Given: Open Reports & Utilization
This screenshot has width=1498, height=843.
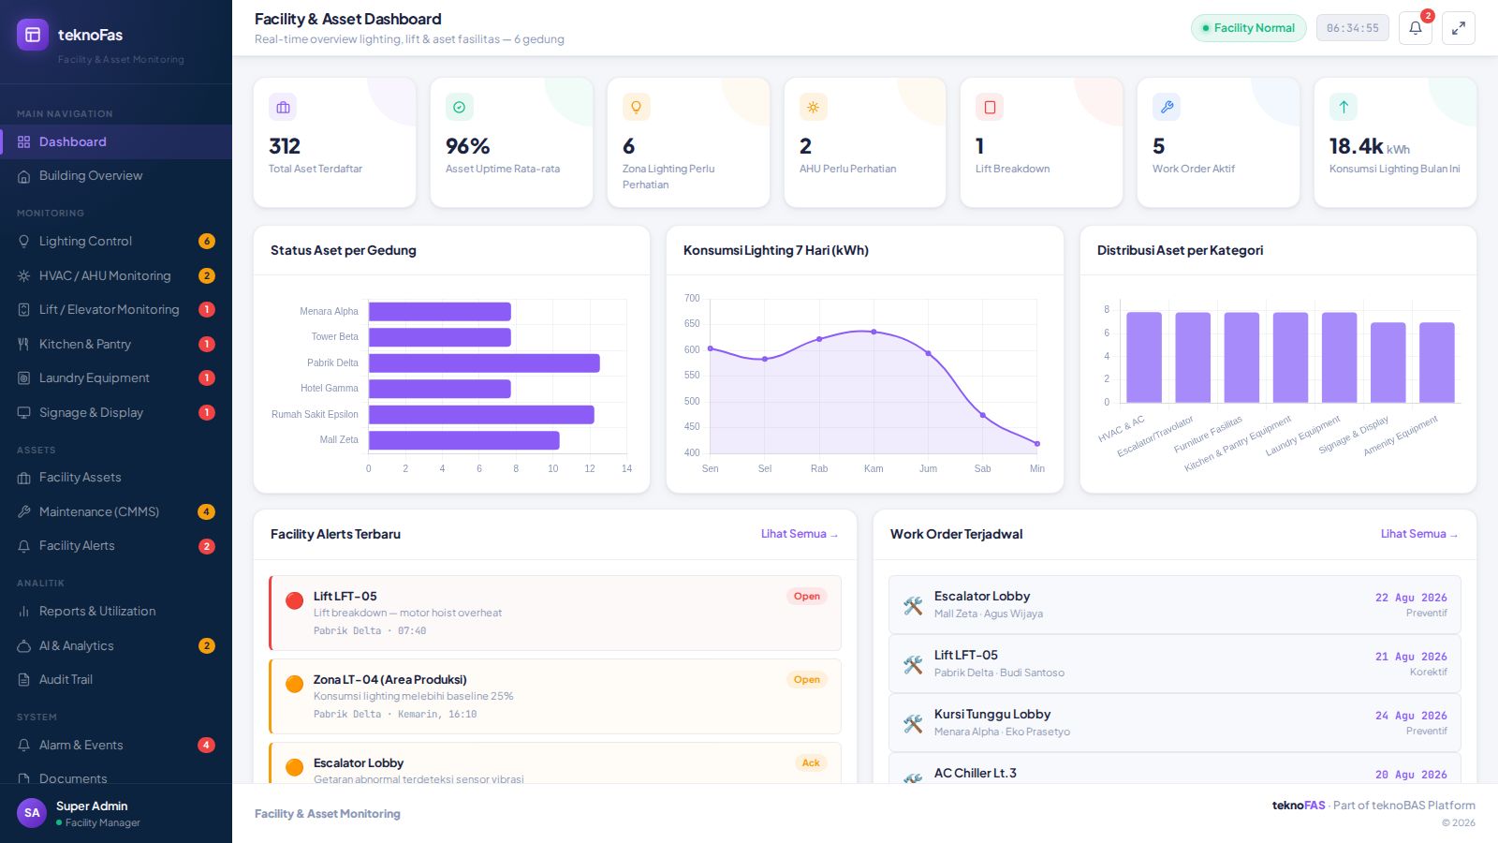Looking at the screenshot, I should point(116,612).
